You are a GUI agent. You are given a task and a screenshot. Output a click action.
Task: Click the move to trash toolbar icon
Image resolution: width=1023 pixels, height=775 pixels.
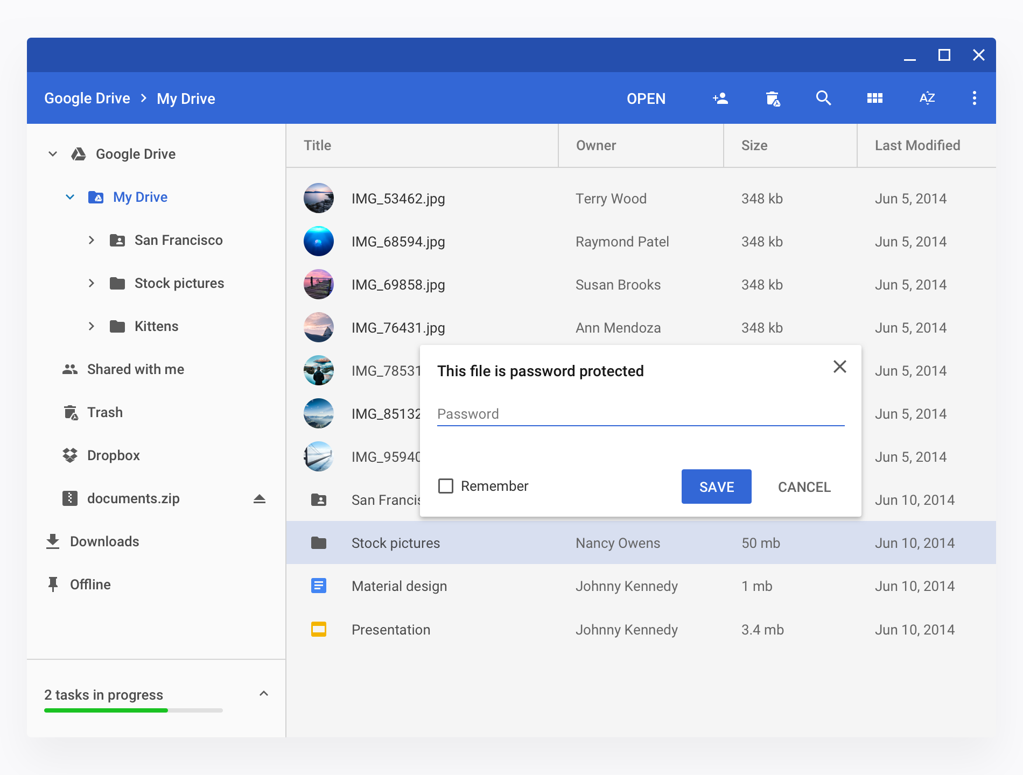773,98
